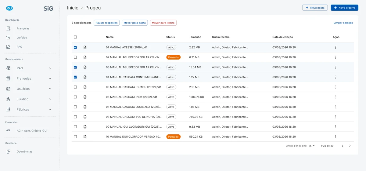Uncheck 01 MANUAL ACESSE (2019).pdf checkbox
This screenshot has height=171, width=366.
pyautogui.click(x=75, y=47)
